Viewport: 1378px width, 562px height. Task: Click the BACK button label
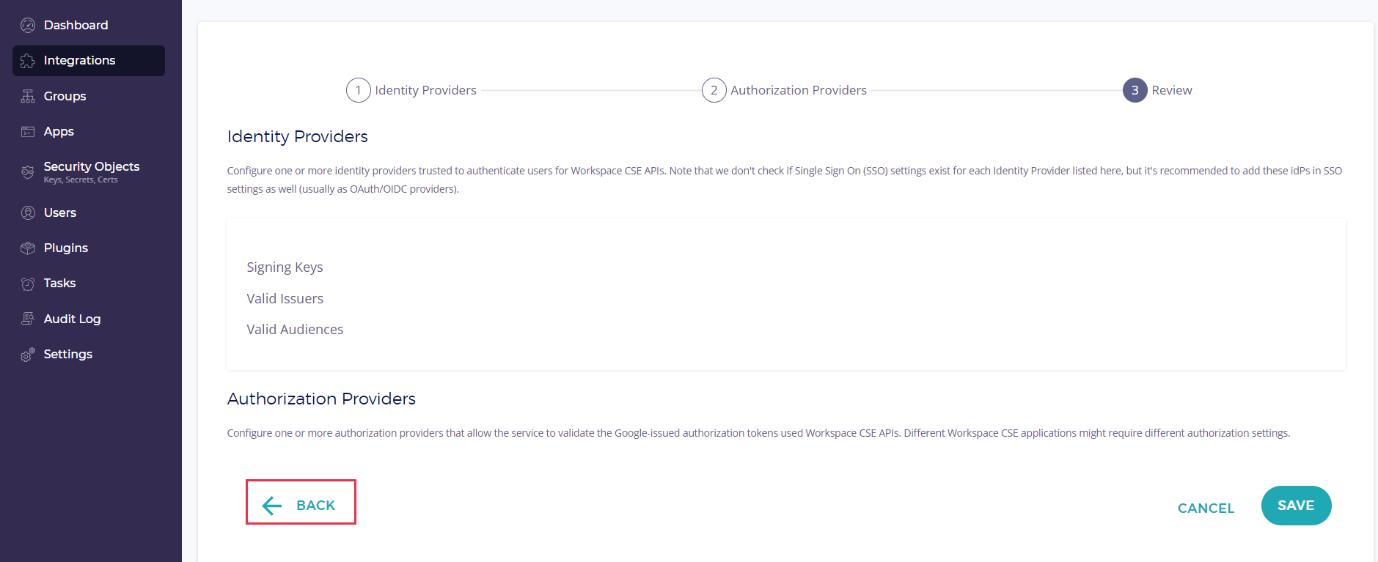pos(315,506)
